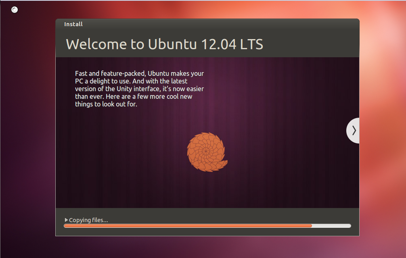406x258 pixels.
Task: Click the orange pangolin mascot image
Action: coord(207,152)
